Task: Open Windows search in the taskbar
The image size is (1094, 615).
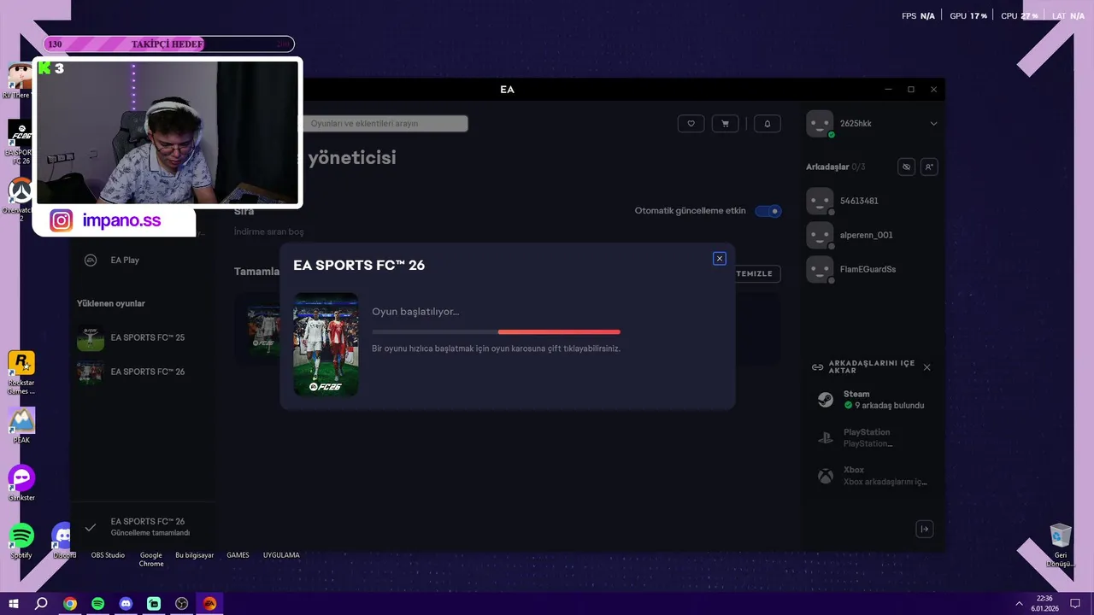Action: point(41,603)
